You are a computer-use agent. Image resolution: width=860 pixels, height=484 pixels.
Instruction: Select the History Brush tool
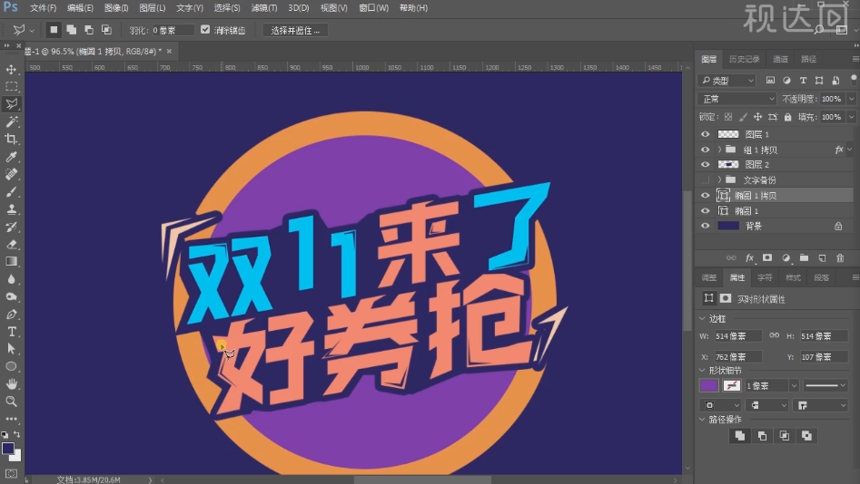point(11,227)
